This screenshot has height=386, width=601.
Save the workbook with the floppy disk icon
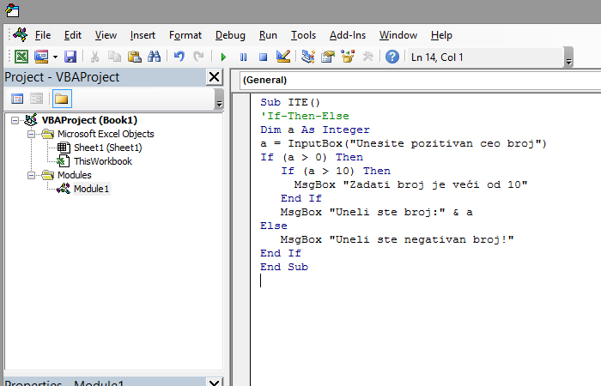click(70, 57)
